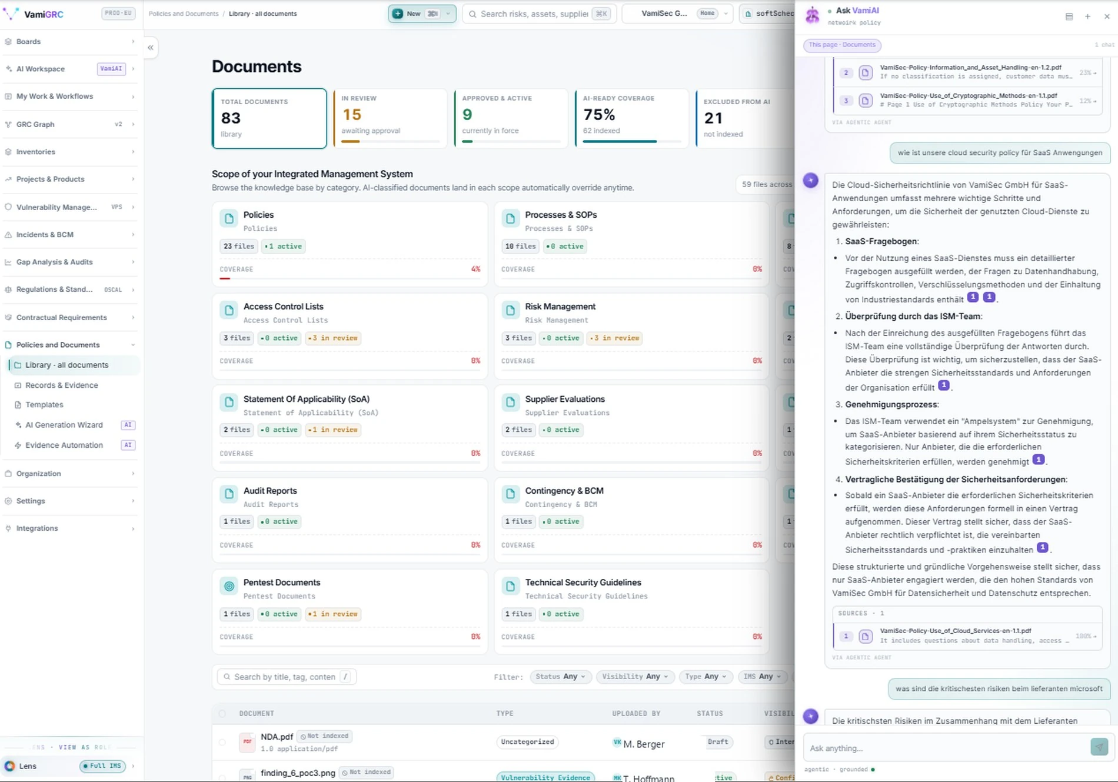
Task: Click the In Review stat card
Action: point(391,118)
